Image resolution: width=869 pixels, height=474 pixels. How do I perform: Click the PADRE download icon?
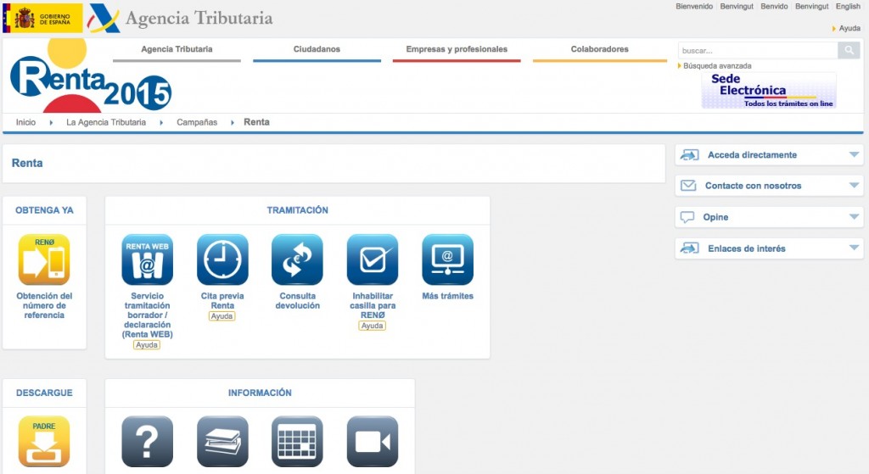(x=44, y=441)
